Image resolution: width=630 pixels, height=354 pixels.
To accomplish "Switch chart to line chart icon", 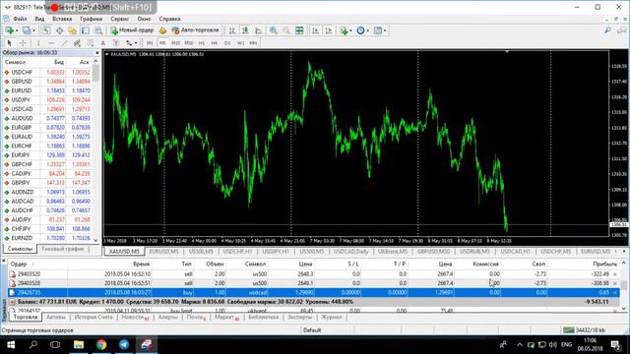I will point(258,30).
